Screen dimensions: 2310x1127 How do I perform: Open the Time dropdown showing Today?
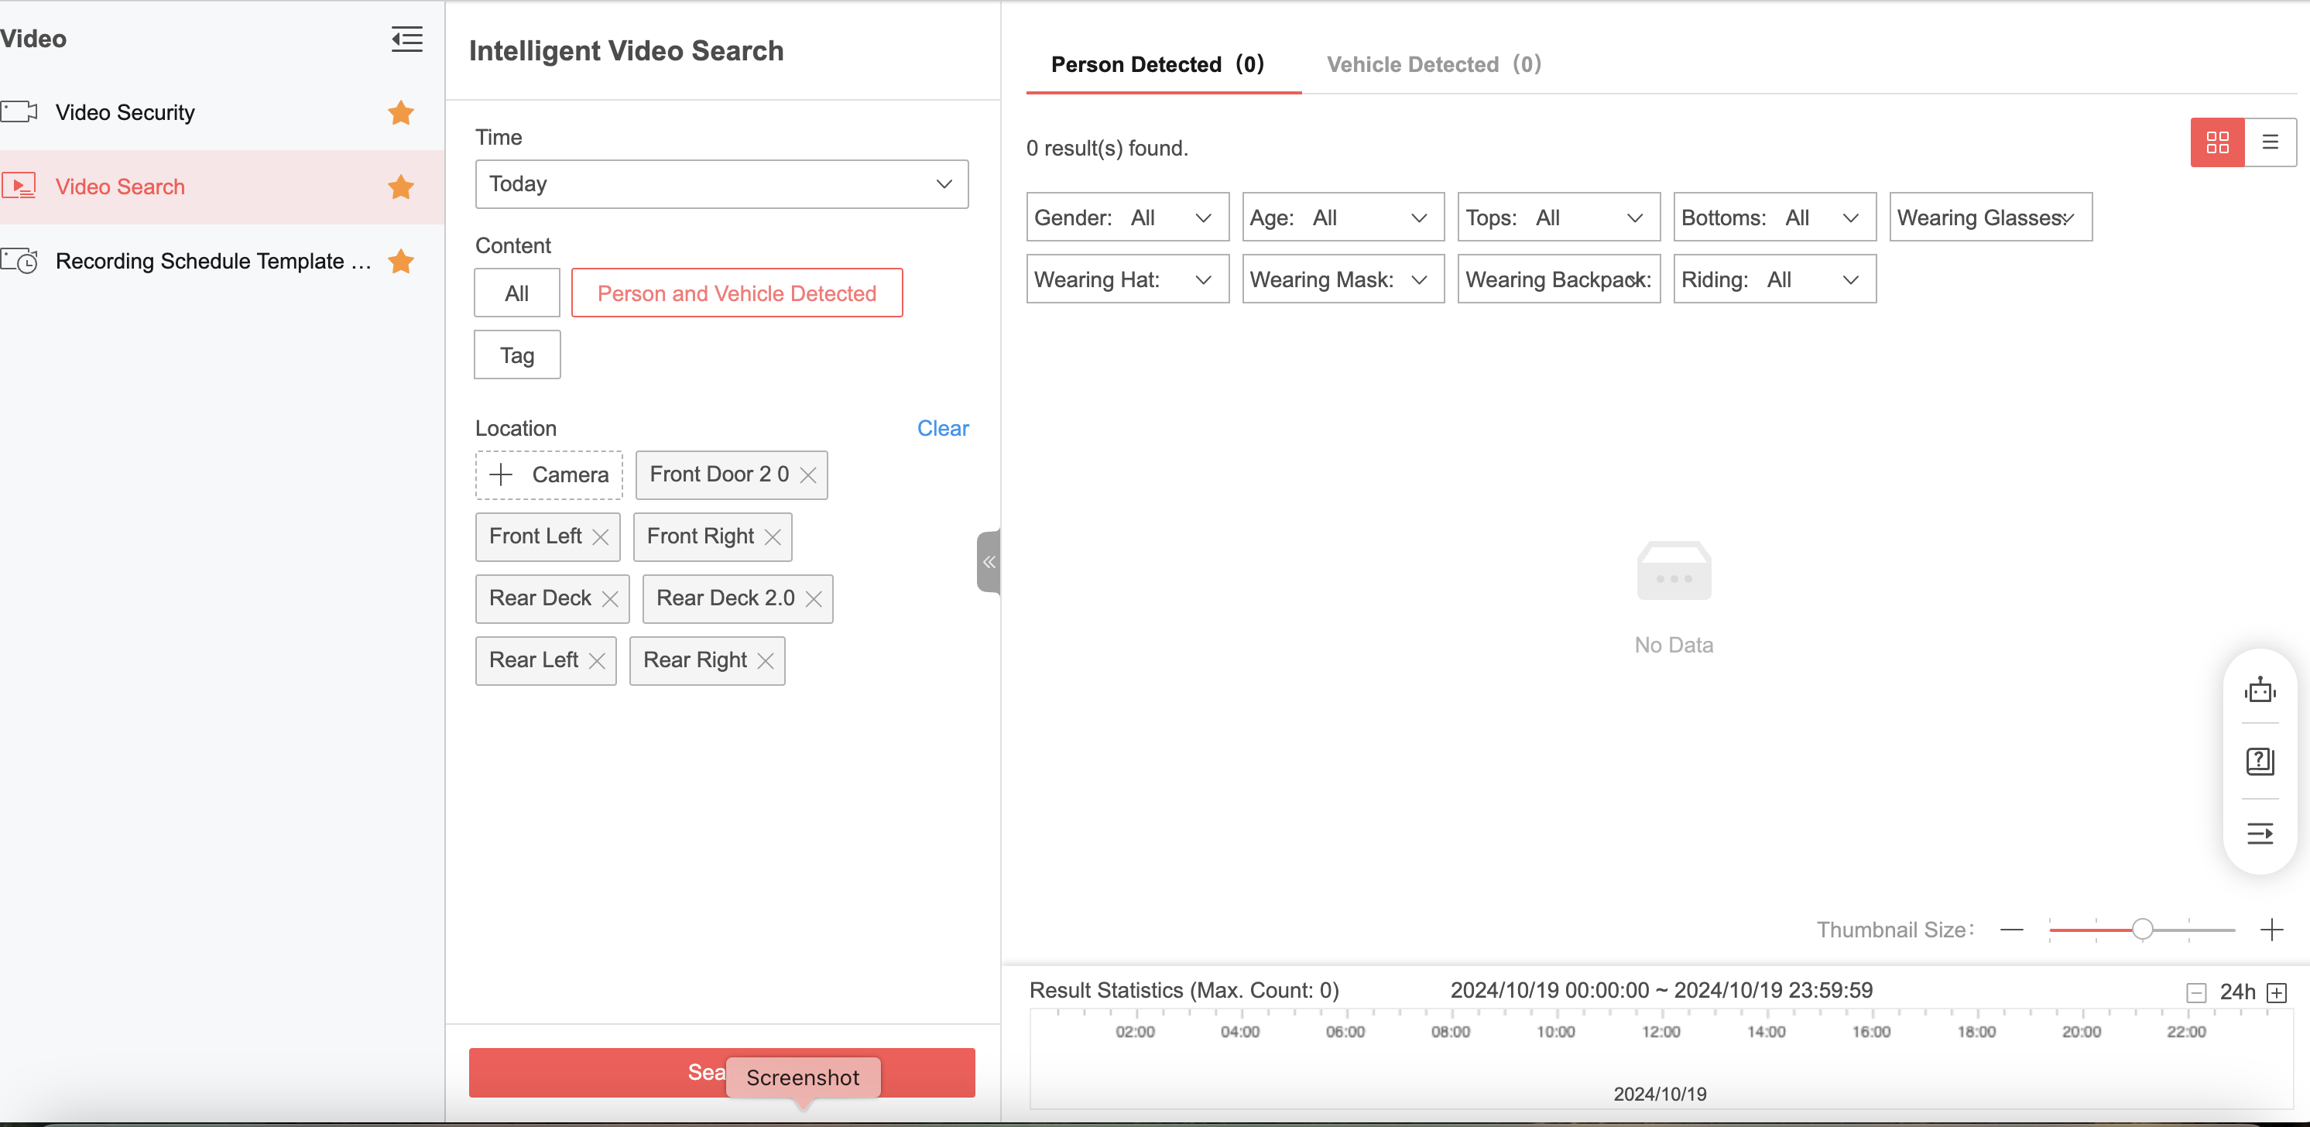point(721,183)
